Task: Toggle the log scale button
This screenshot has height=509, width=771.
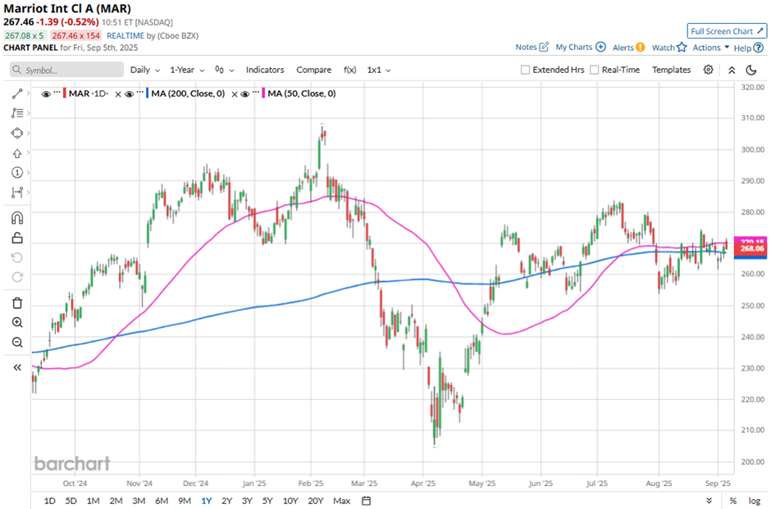Action: coord(755,501)
